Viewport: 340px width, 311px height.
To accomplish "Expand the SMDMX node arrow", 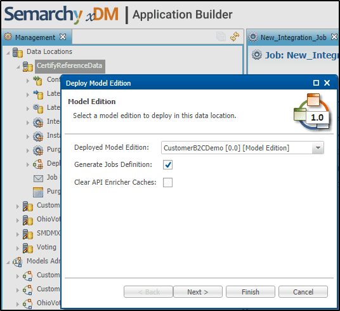I will 18,234.
